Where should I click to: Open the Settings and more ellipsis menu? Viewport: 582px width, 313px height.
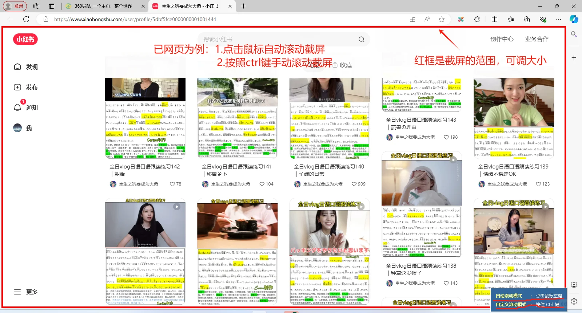tap(559, 19)
